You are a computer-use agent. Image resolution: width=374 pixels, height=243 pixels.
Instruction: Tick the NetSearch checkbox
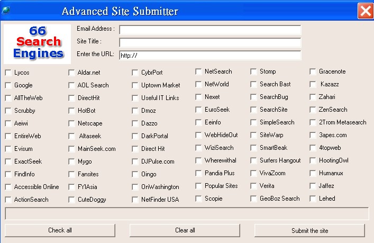pos(198,71)
